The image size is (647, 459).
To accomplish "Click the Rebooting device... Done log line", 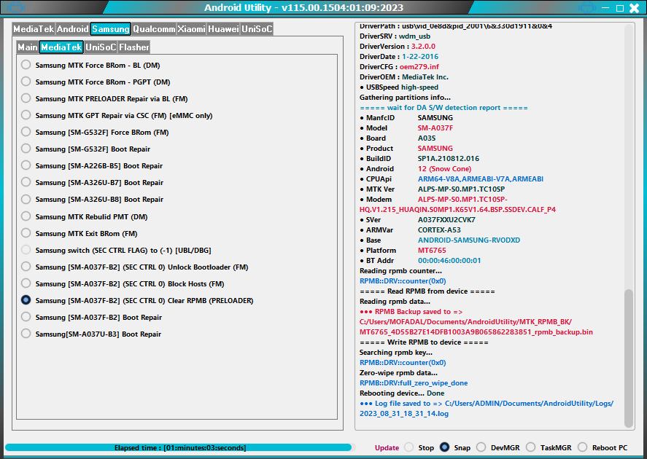I will [402, 393].
